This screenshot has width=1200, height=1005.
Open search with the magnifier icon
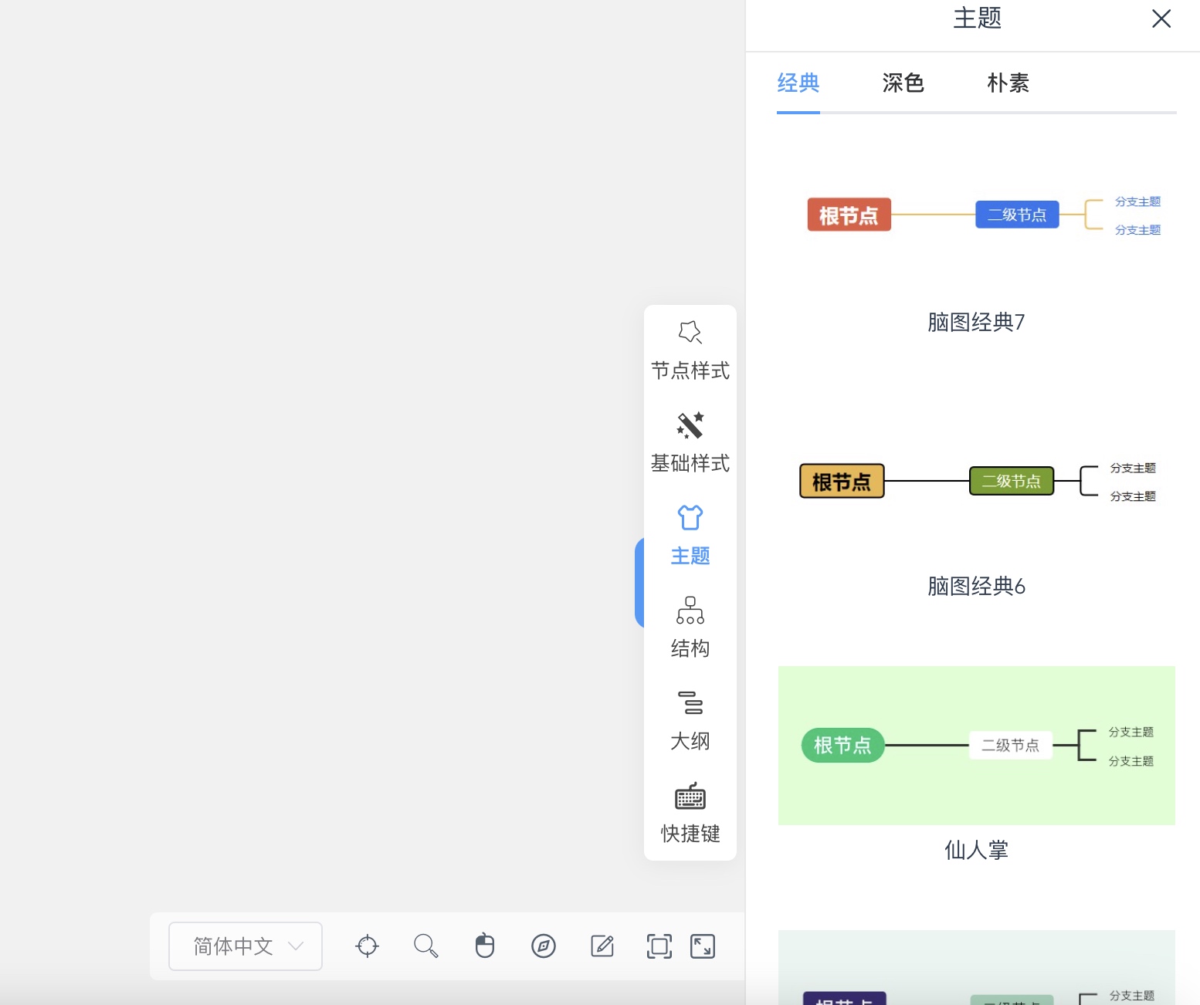(425, 946)
